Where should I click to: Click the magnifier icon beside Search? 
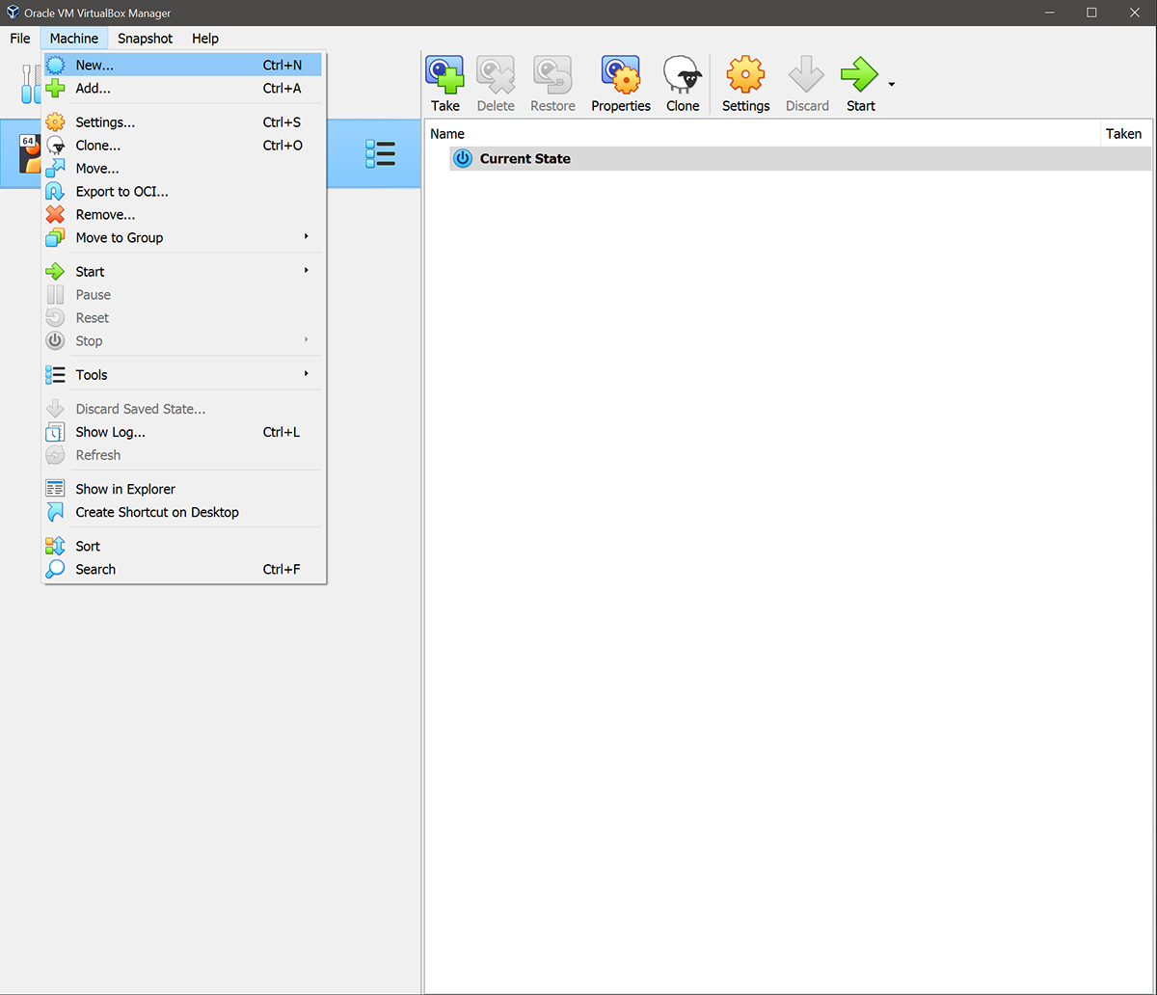click(55, 570)
